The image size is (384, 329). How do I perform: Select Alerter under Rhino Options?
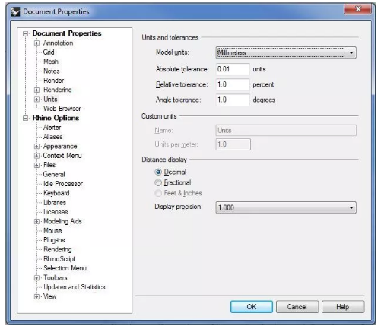click(52, 128)
